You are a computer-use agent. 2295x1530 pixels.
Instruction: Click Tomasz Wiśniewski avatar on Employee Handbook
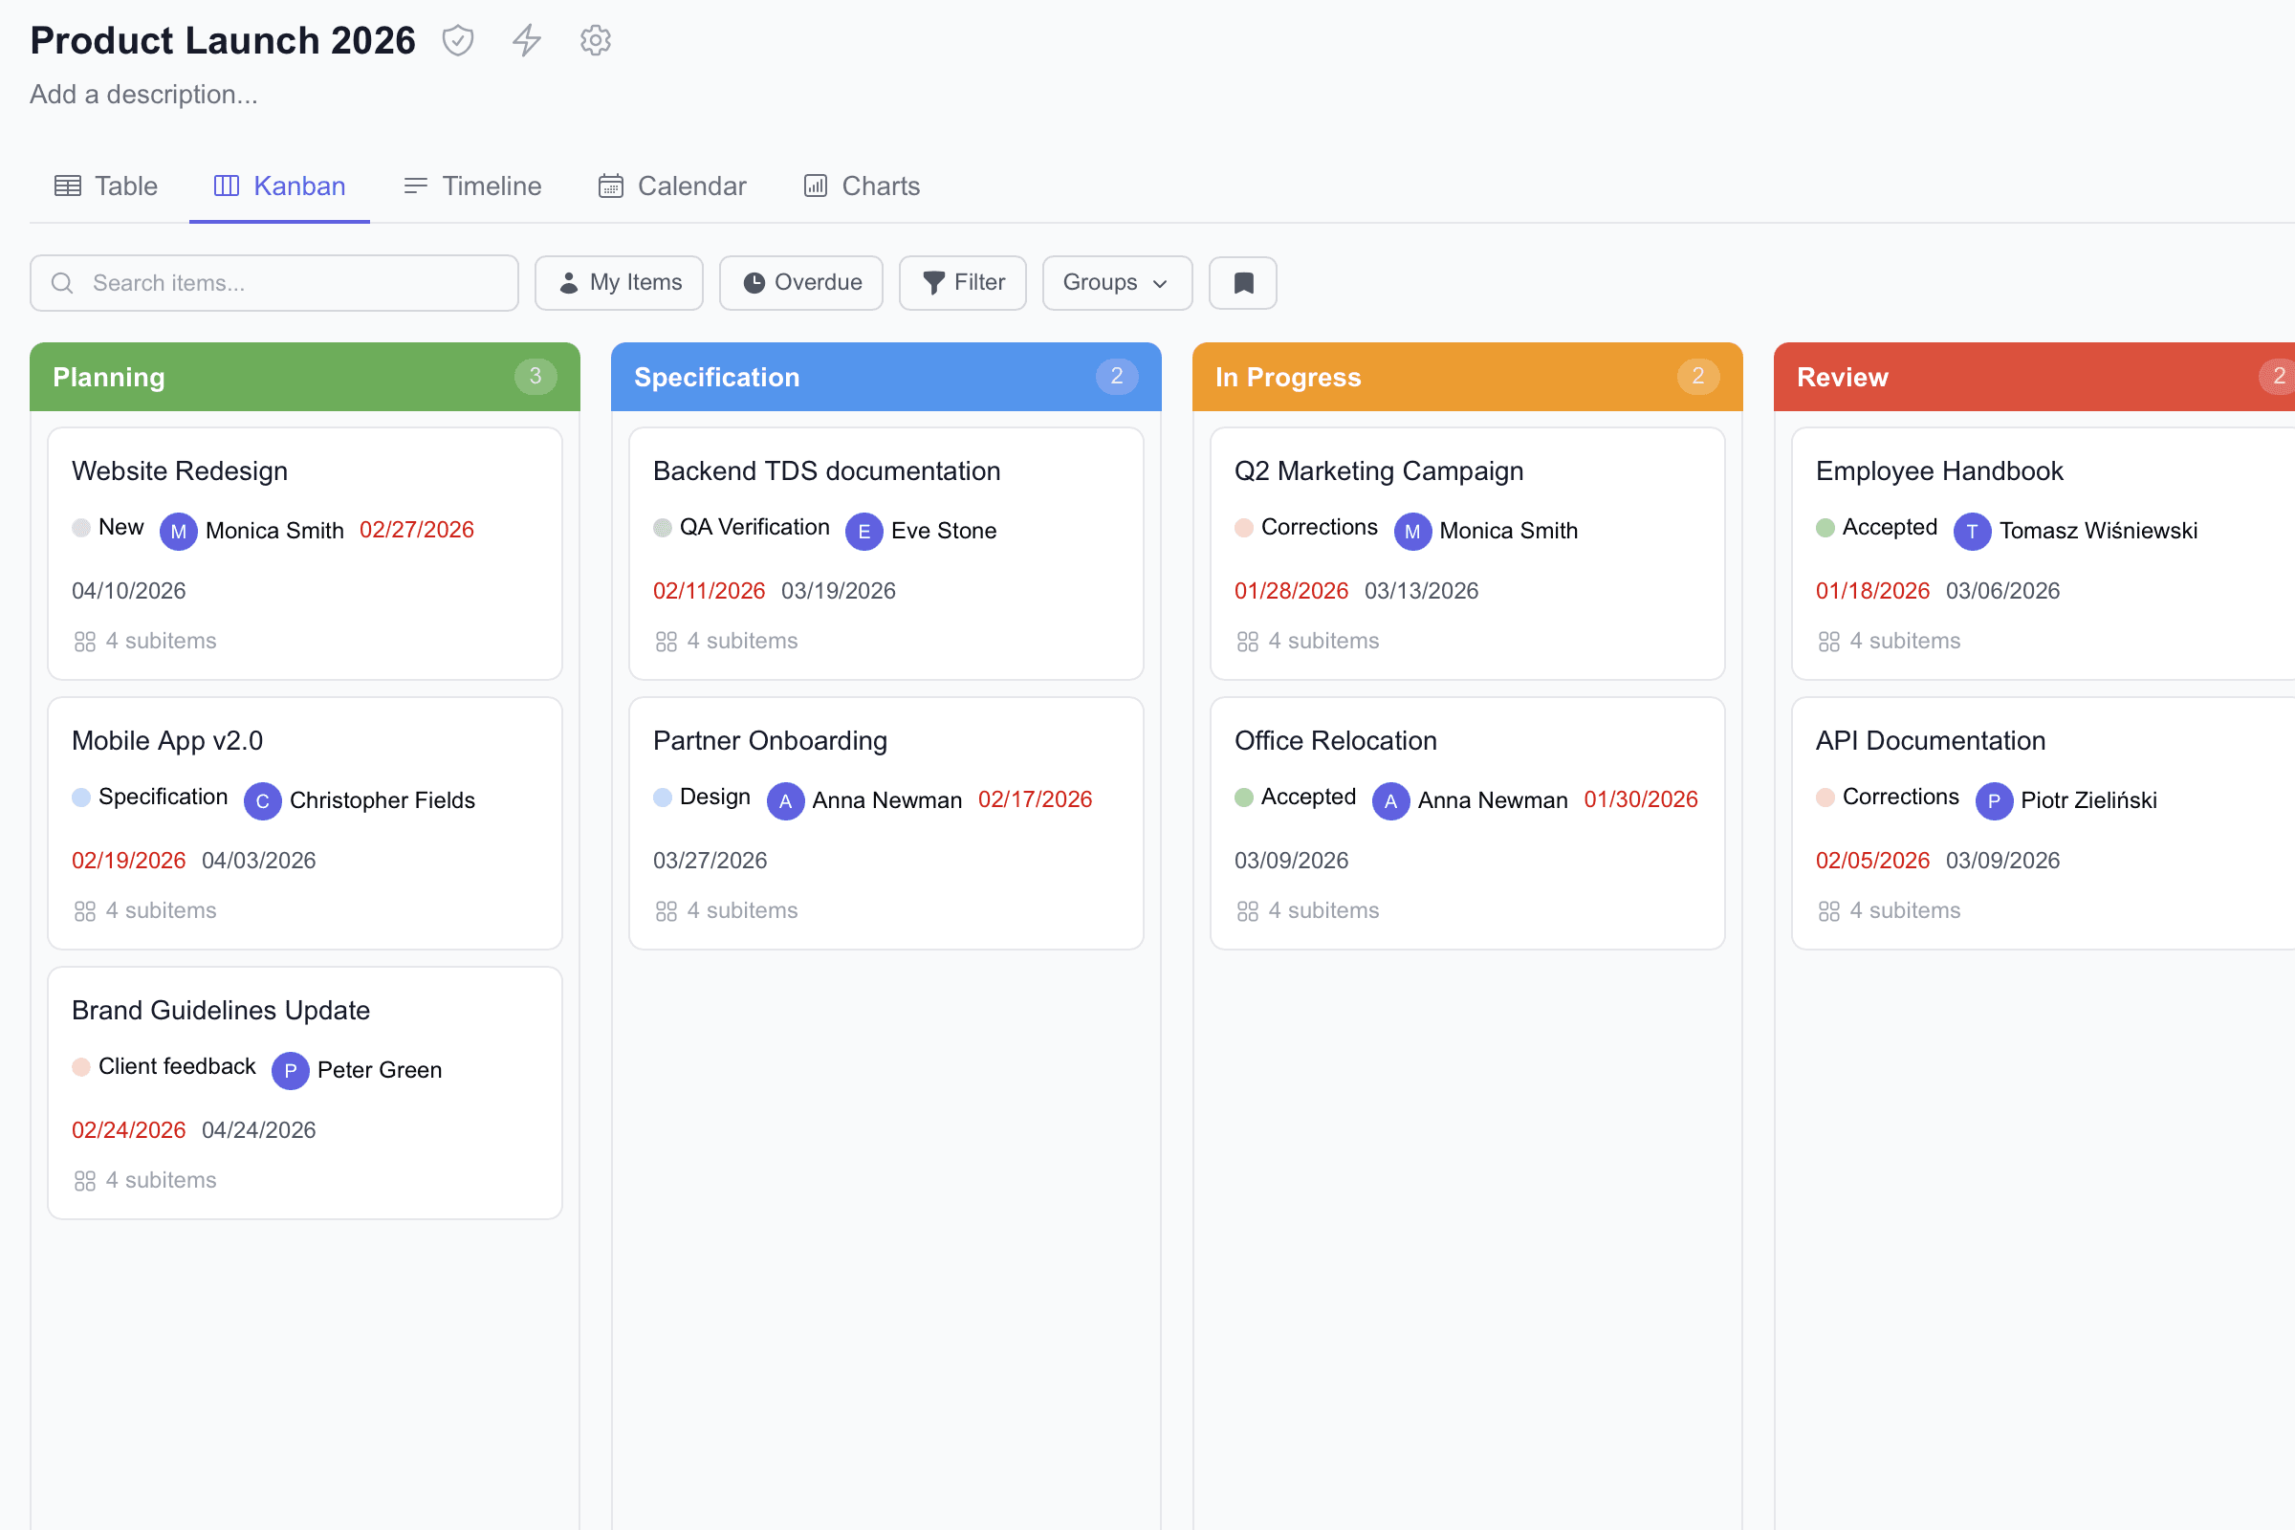click(x=1972, y=531)
